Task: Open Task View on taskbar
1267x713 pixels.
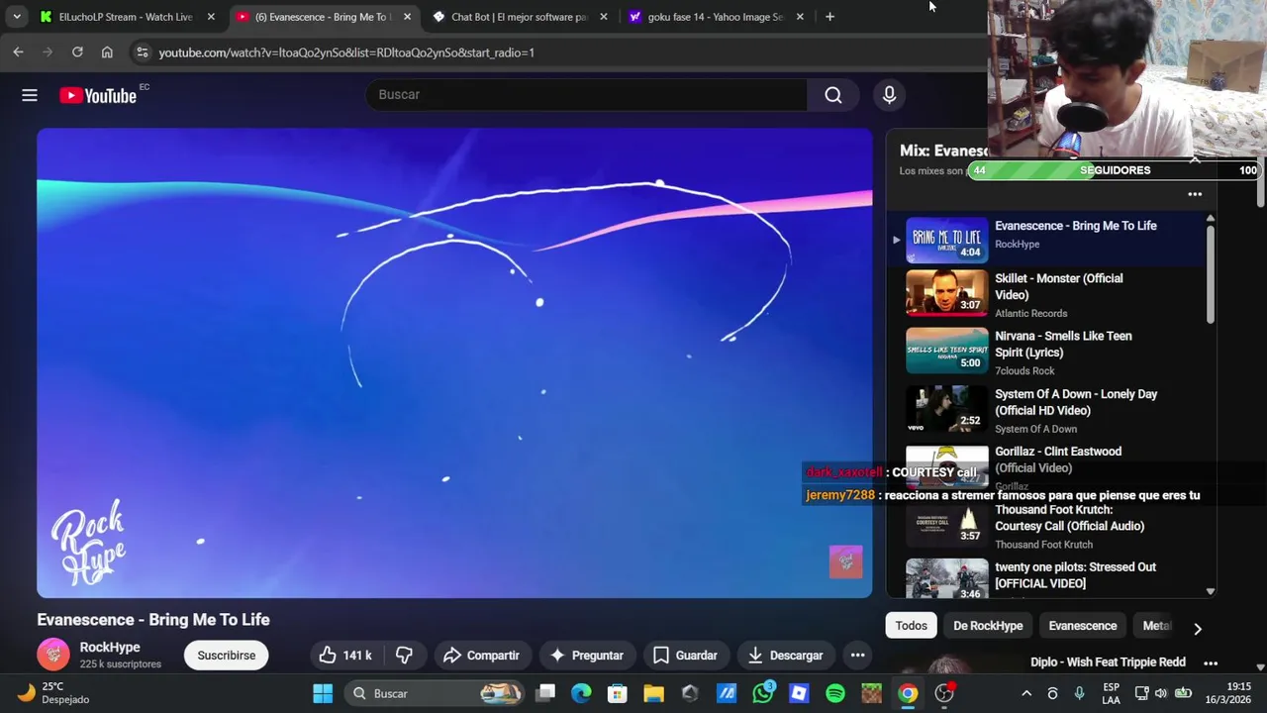Action: [x=545, y=693]
